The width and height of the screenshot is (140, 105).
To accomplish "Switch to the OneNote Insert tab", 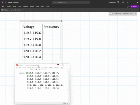I will point(14,7).
